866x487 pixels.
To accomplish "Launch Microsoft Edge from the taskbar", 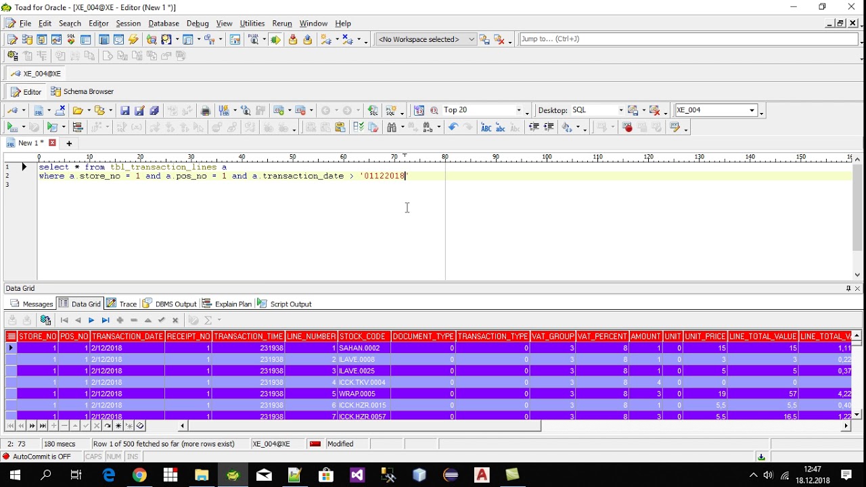I will 108,476.
